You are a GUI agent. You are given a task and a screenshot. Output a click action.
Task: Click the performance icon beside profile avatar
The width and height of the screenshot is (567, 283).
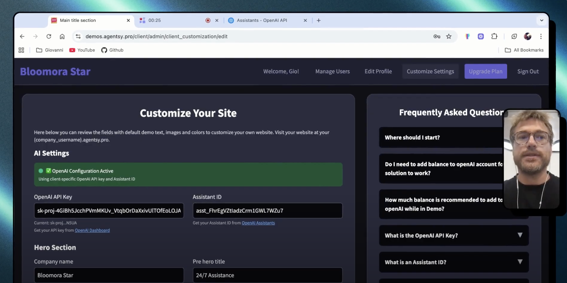(x=514, y=36)
